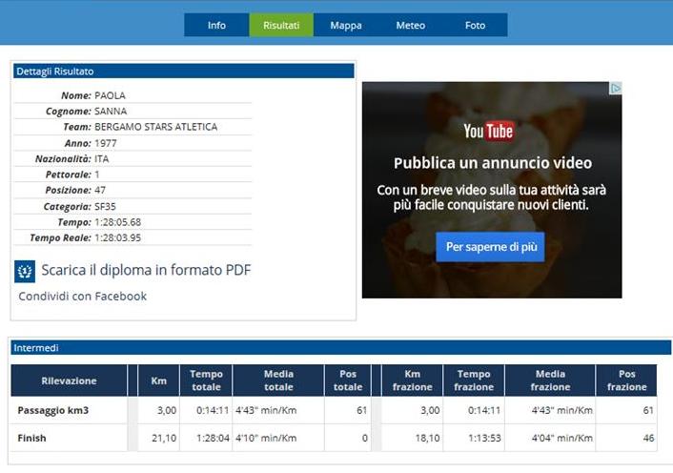Click the name value 'PAOLA'
This screenshot has height=473, width=673.
(x=110, y=95)
